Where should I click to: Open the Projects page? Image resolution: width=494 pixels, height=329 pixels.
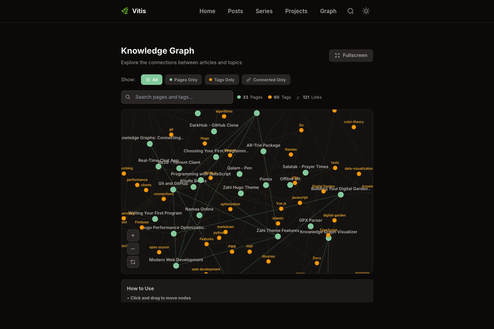coord(296,11)
